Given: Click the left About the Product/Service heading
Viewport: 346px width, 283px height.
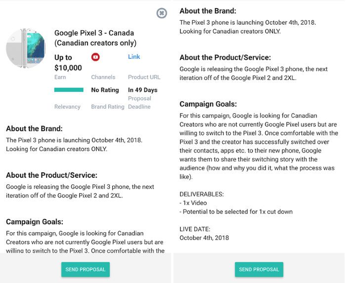Looking at the screenshot, I should tap(51, 175).
